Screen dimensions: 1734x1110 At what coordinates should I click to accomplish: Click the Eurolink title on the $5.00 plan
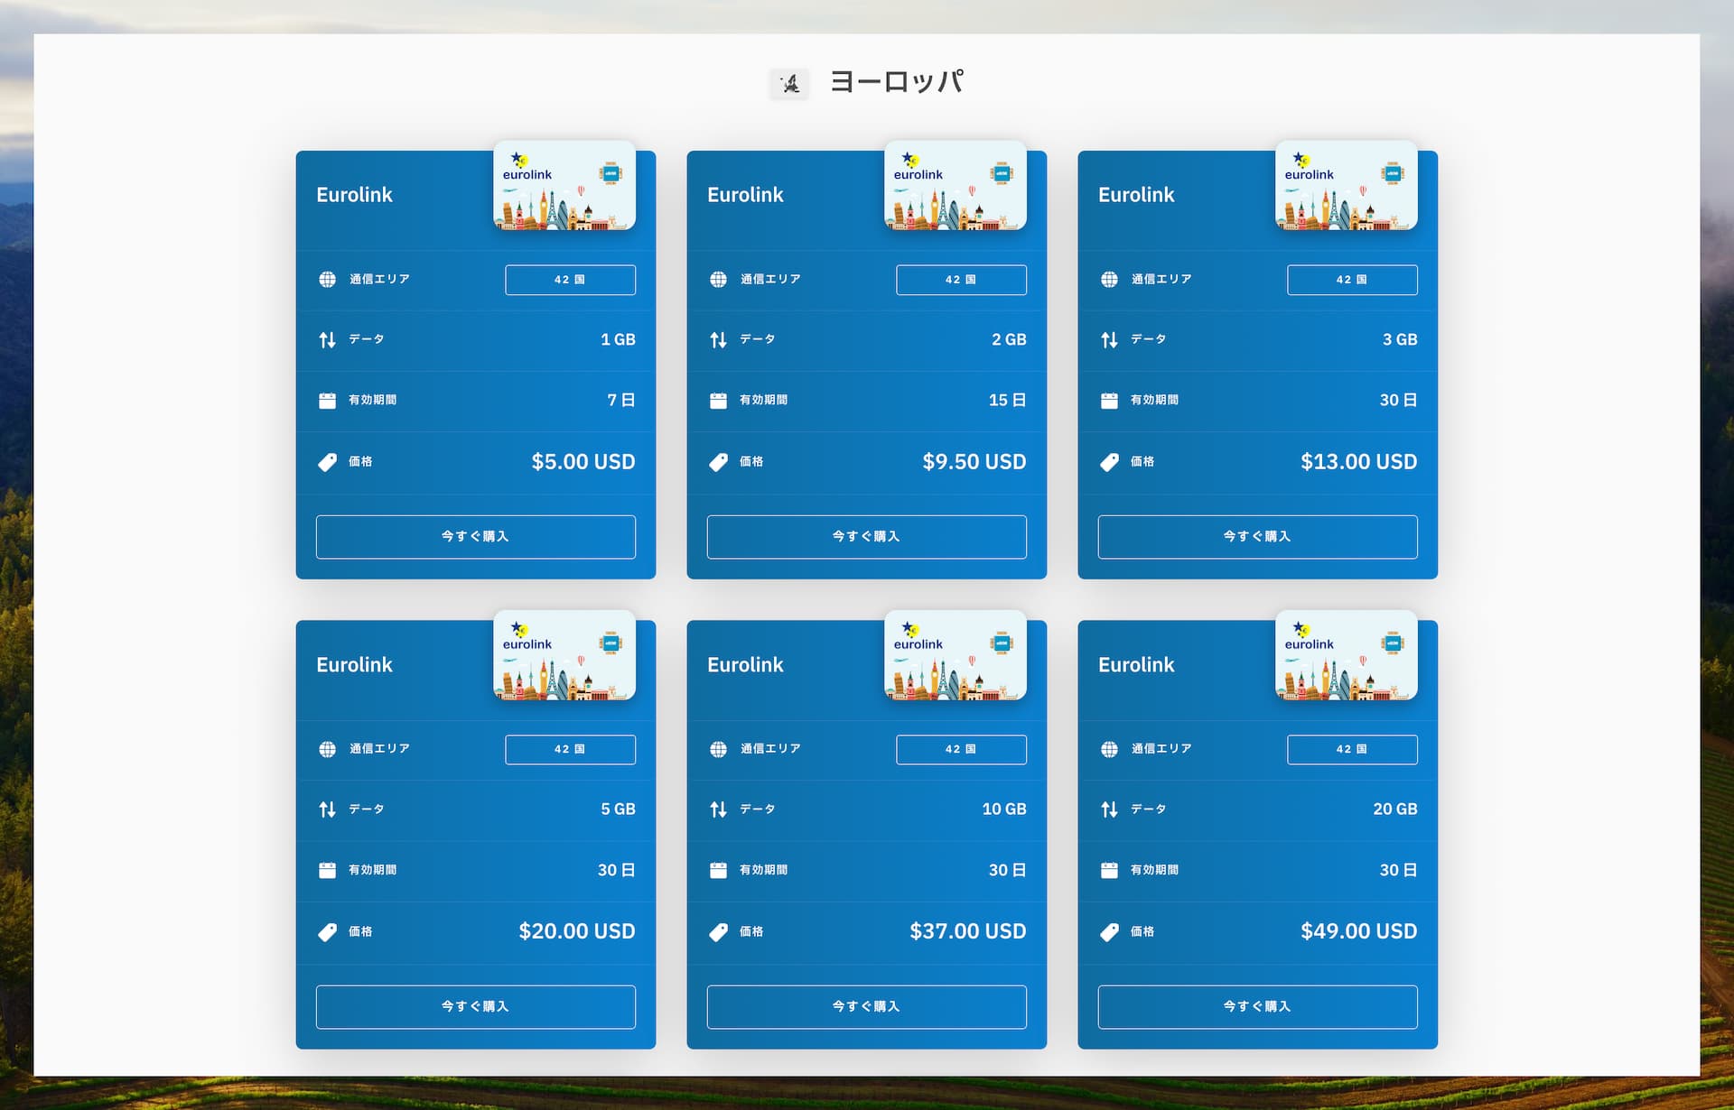click(x=354, y=195)
